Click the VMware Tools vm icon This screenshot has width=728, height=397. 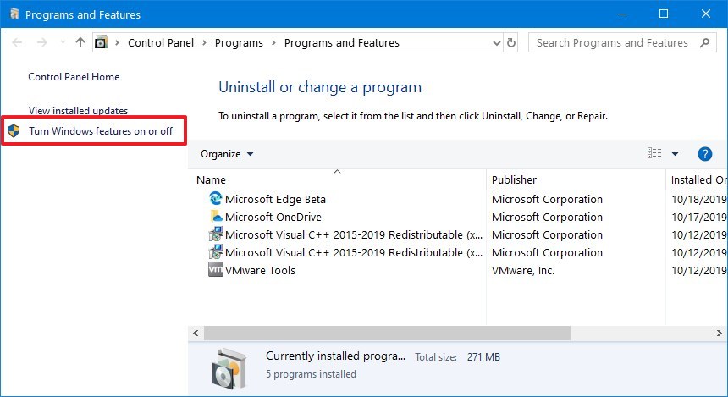pyautogui.click(x=215, y=270)
